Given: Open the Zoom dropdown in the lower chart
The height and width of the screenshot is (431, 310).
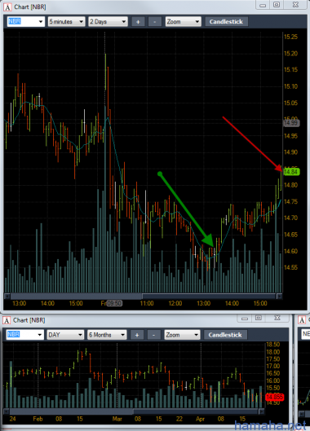Looking at the screenshot, I should coord(182,335).
